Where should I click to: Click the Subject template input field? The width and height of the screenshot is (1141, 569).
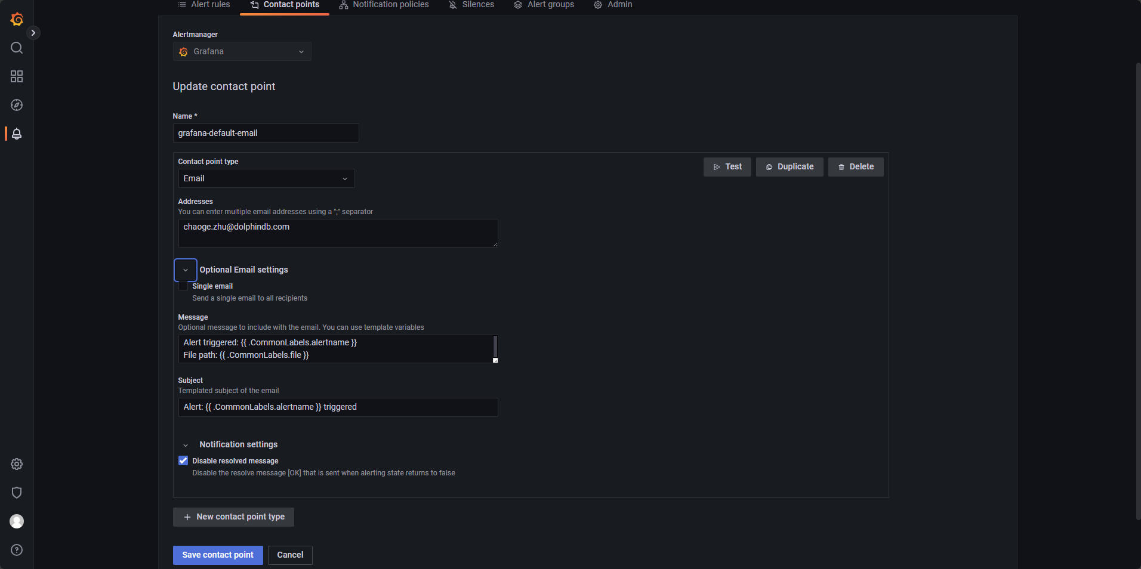click(338, 407)
